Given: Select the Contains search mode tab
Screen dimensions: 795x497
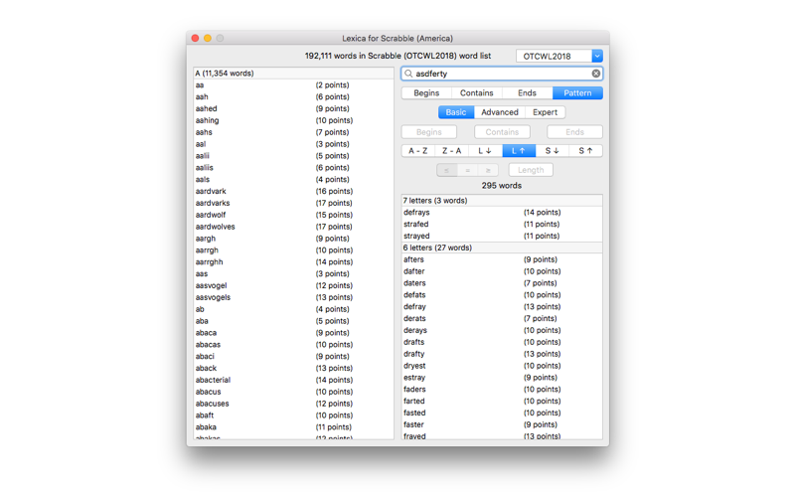Looking at the screenshot, I should pos(477,93).
